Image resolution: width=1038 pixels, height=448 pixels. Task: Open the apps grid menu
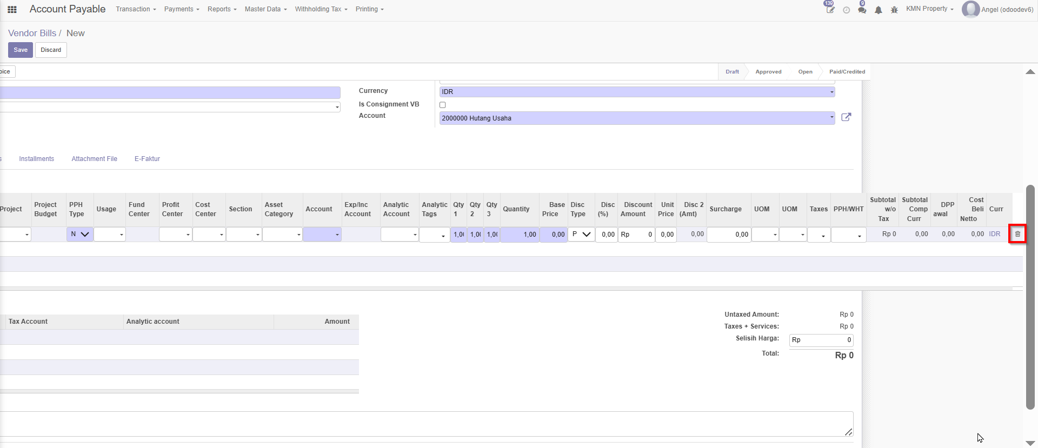point(12,9)
